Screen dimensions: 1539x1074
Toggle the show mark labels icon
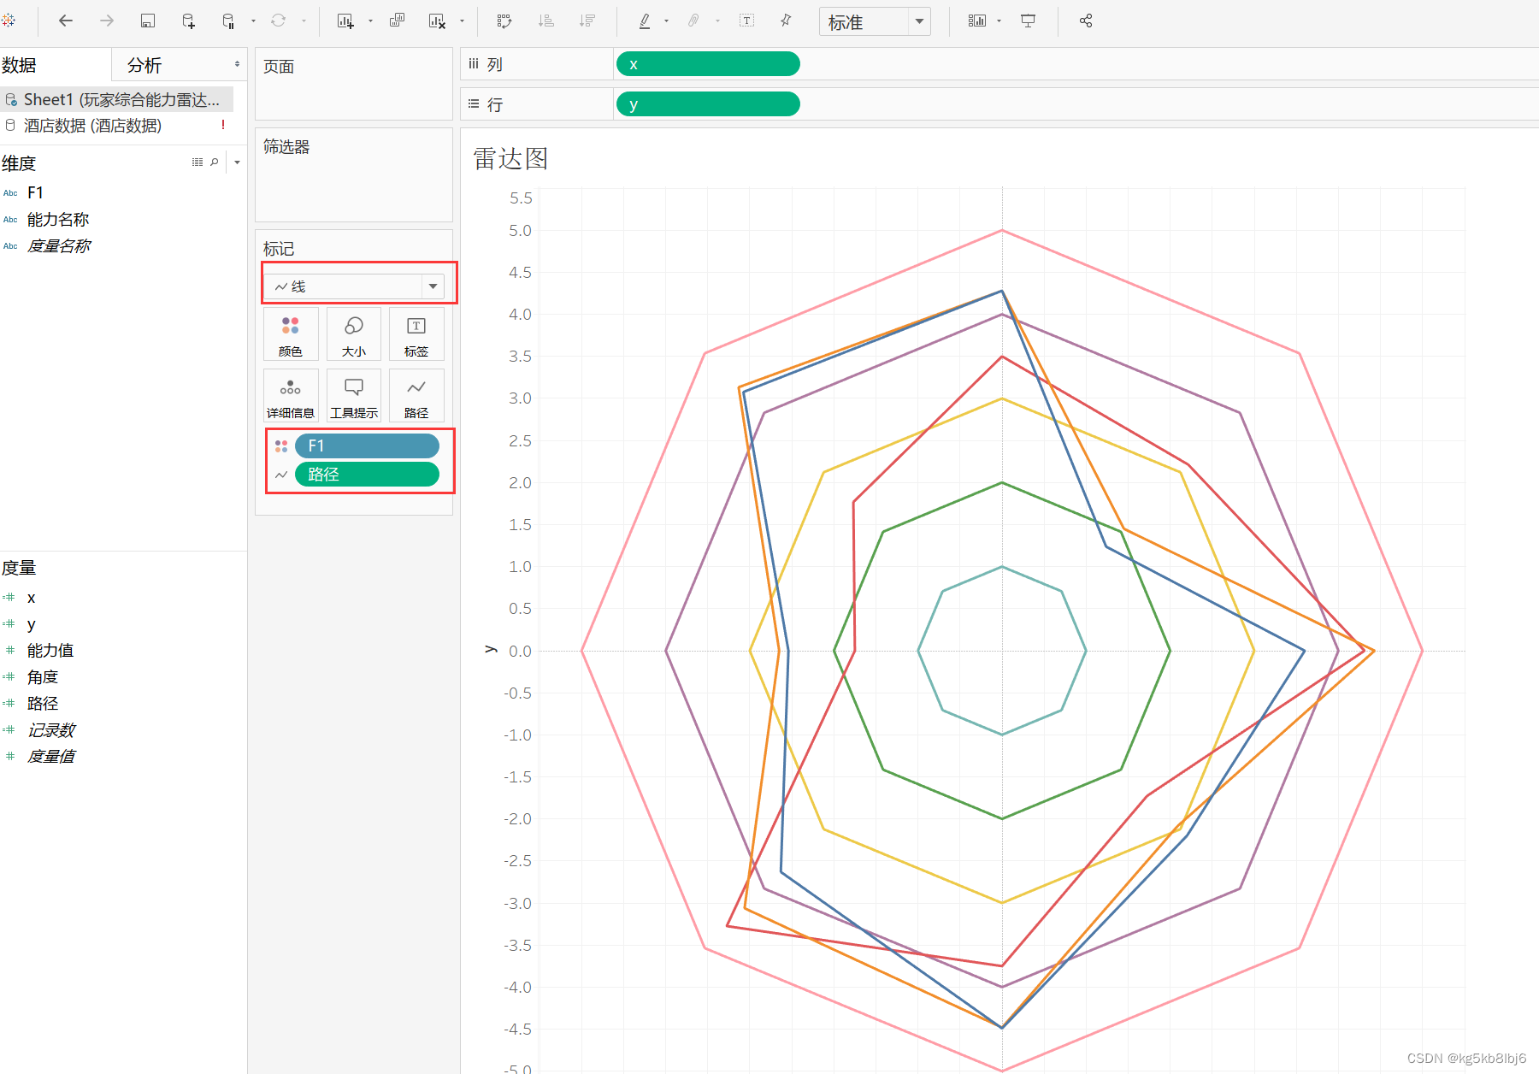747,21
